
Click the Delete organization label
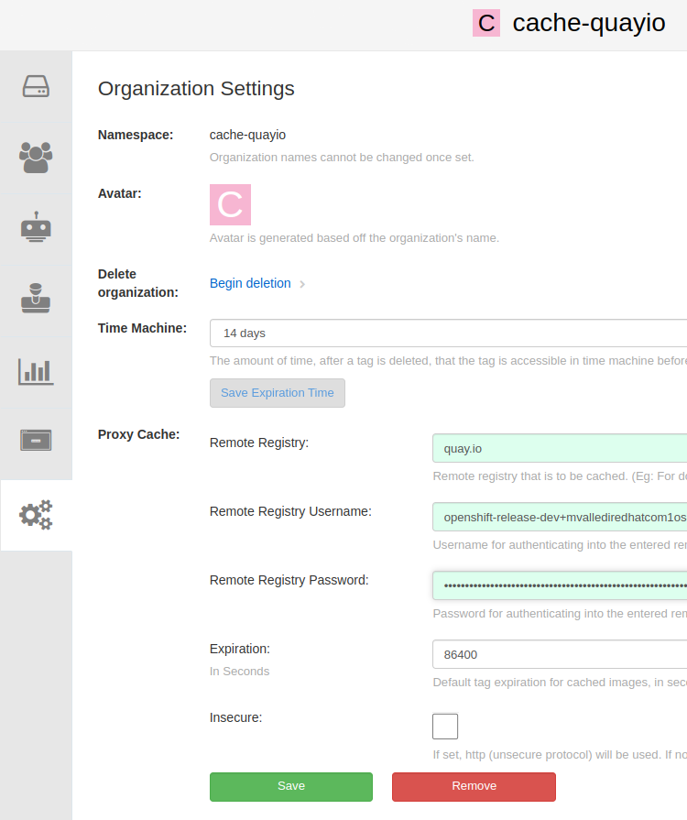pos(138,283)
